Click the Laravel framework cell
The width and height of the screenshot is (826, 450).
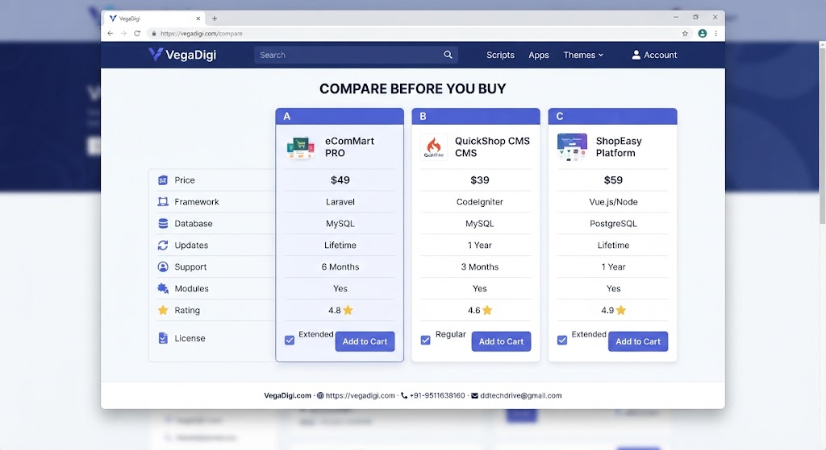pos(340,202)
